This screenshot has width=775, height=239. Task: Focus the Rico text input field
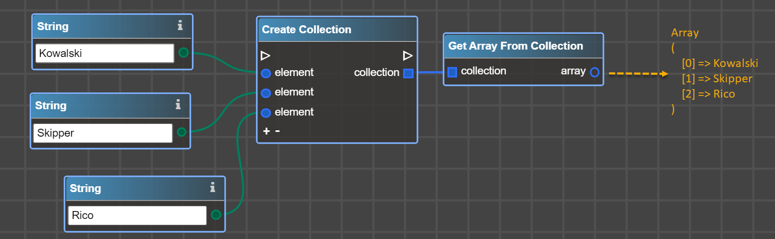[137, 215]
